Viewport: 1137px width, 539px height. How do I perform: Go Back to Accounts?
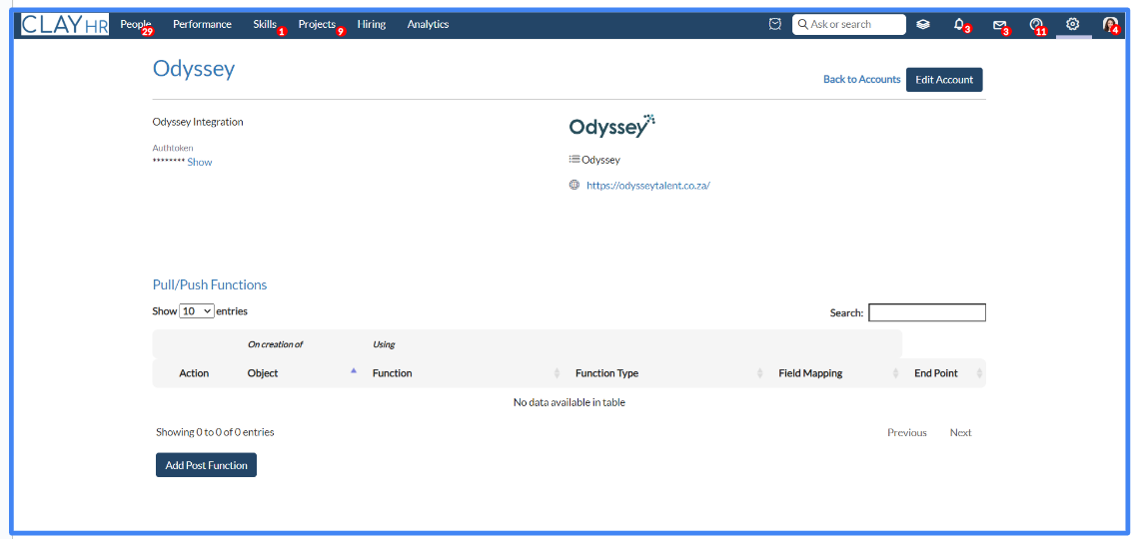(x=861, y=80)
